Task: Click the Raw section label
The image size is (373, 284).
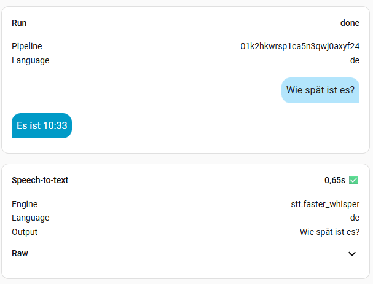Action: 20,253
